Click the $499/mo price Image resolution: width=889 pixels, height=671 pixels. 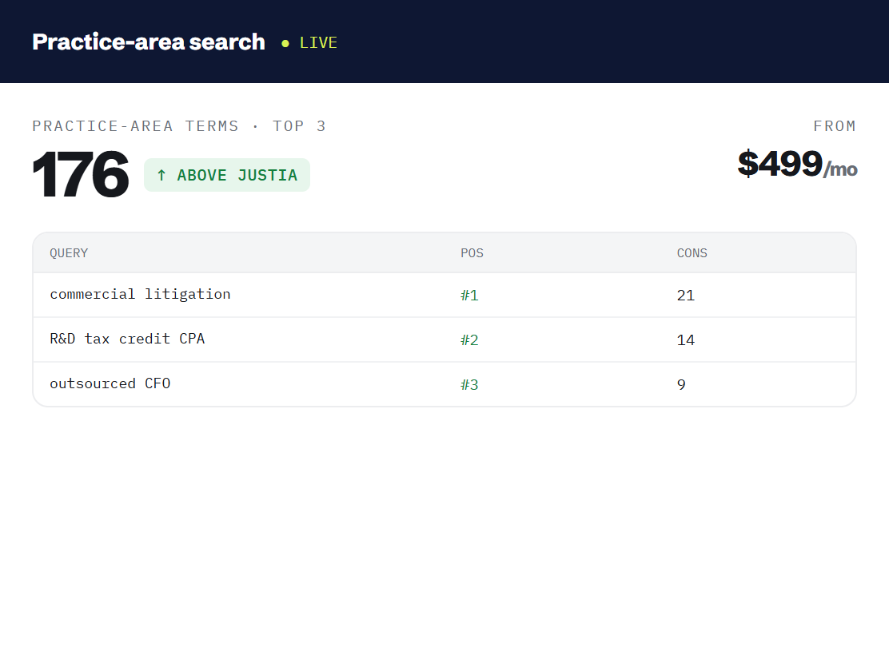(797, 164)
